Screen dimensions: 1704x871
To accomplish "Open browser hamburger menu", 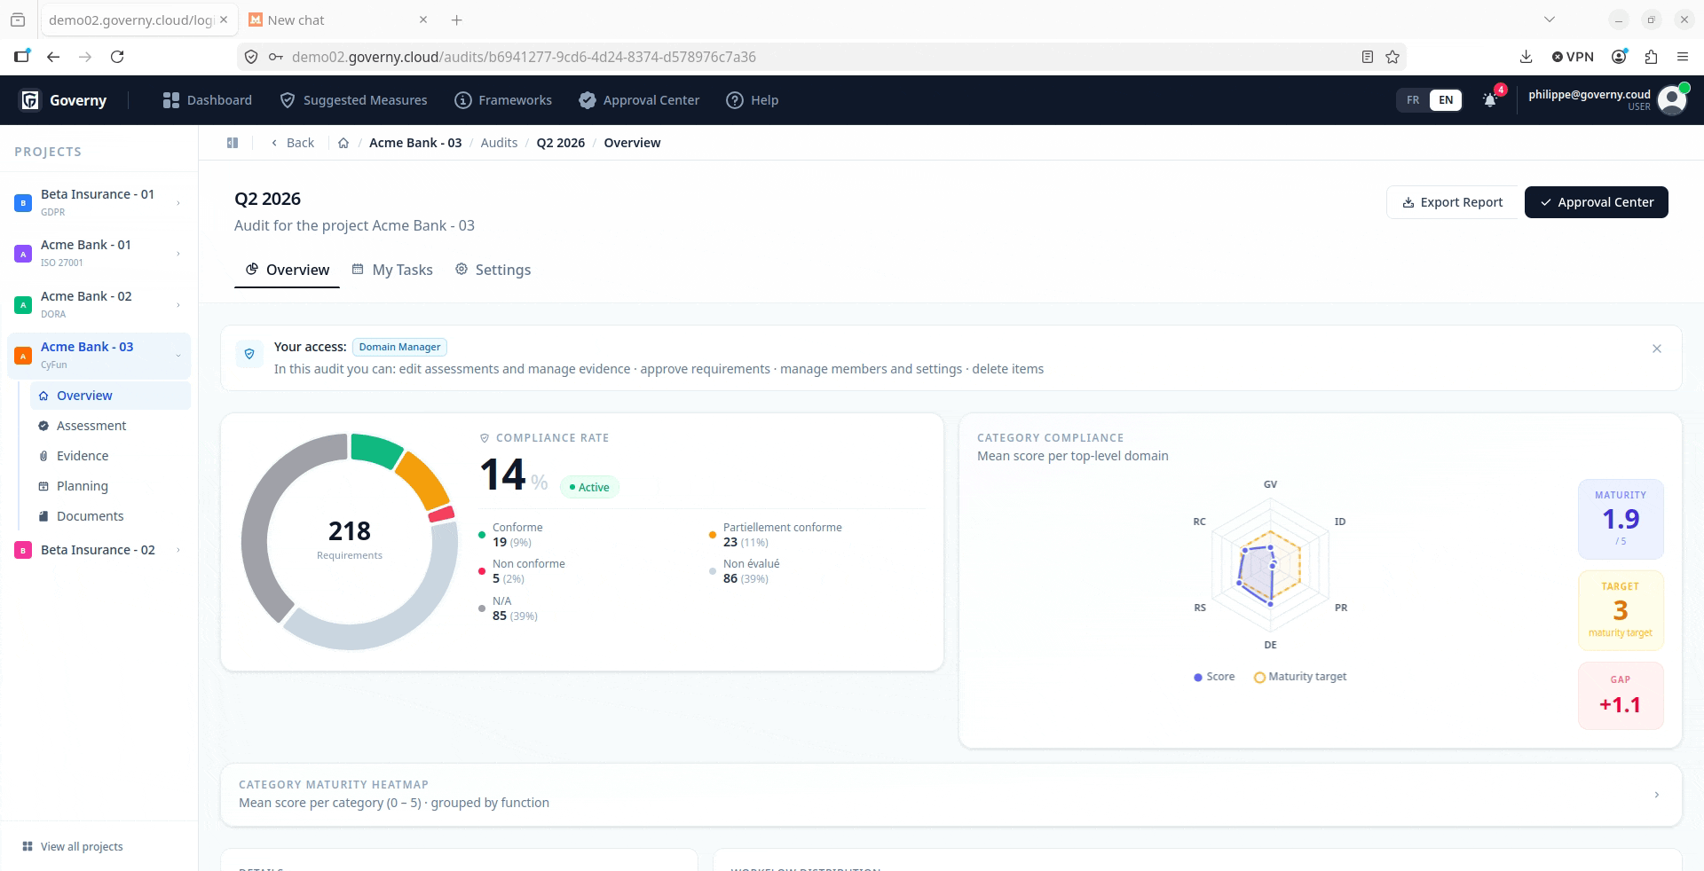I will 1683,57.
